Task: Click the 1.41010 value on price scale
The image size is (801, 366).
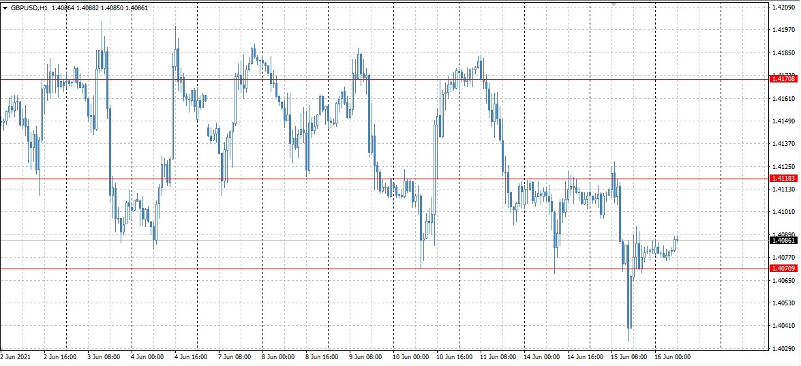Action: (x=784, y=212)
